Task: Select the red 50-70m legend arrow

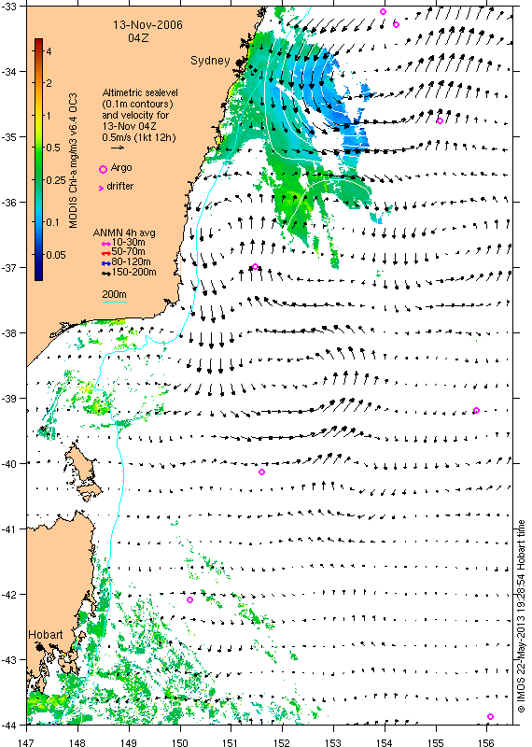Action: (106, 253)
